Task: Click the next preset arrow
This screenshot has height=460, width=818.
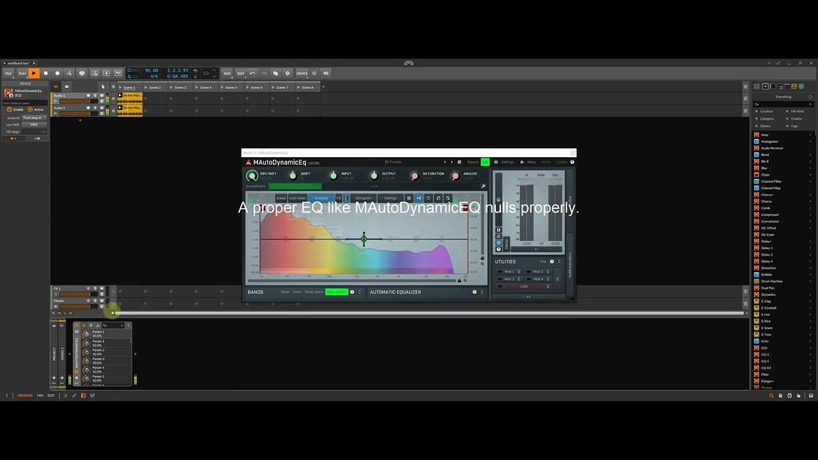Action: pos(452,162)
